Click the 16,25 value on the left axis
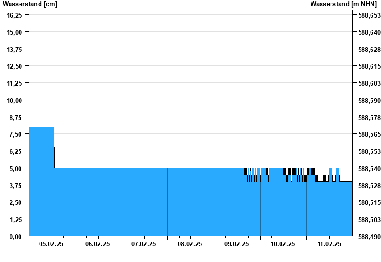 (x=14, y=15)
